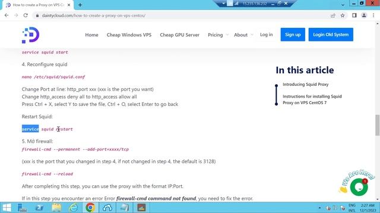The height and width of the screenshot is (213, 380).
Task: Open Internet Explorer from the taskbar
Action: tap(73, 208)
